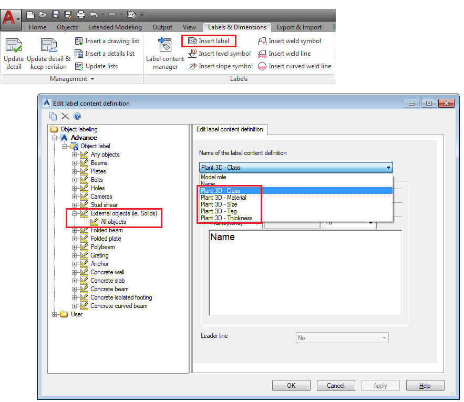This screenshot has height=402, width=464.
Task: Switch to the Home ribbon tab
Action: (x=38, y=27)
